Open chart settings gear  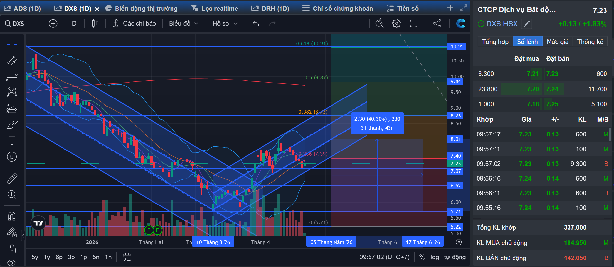397,23
